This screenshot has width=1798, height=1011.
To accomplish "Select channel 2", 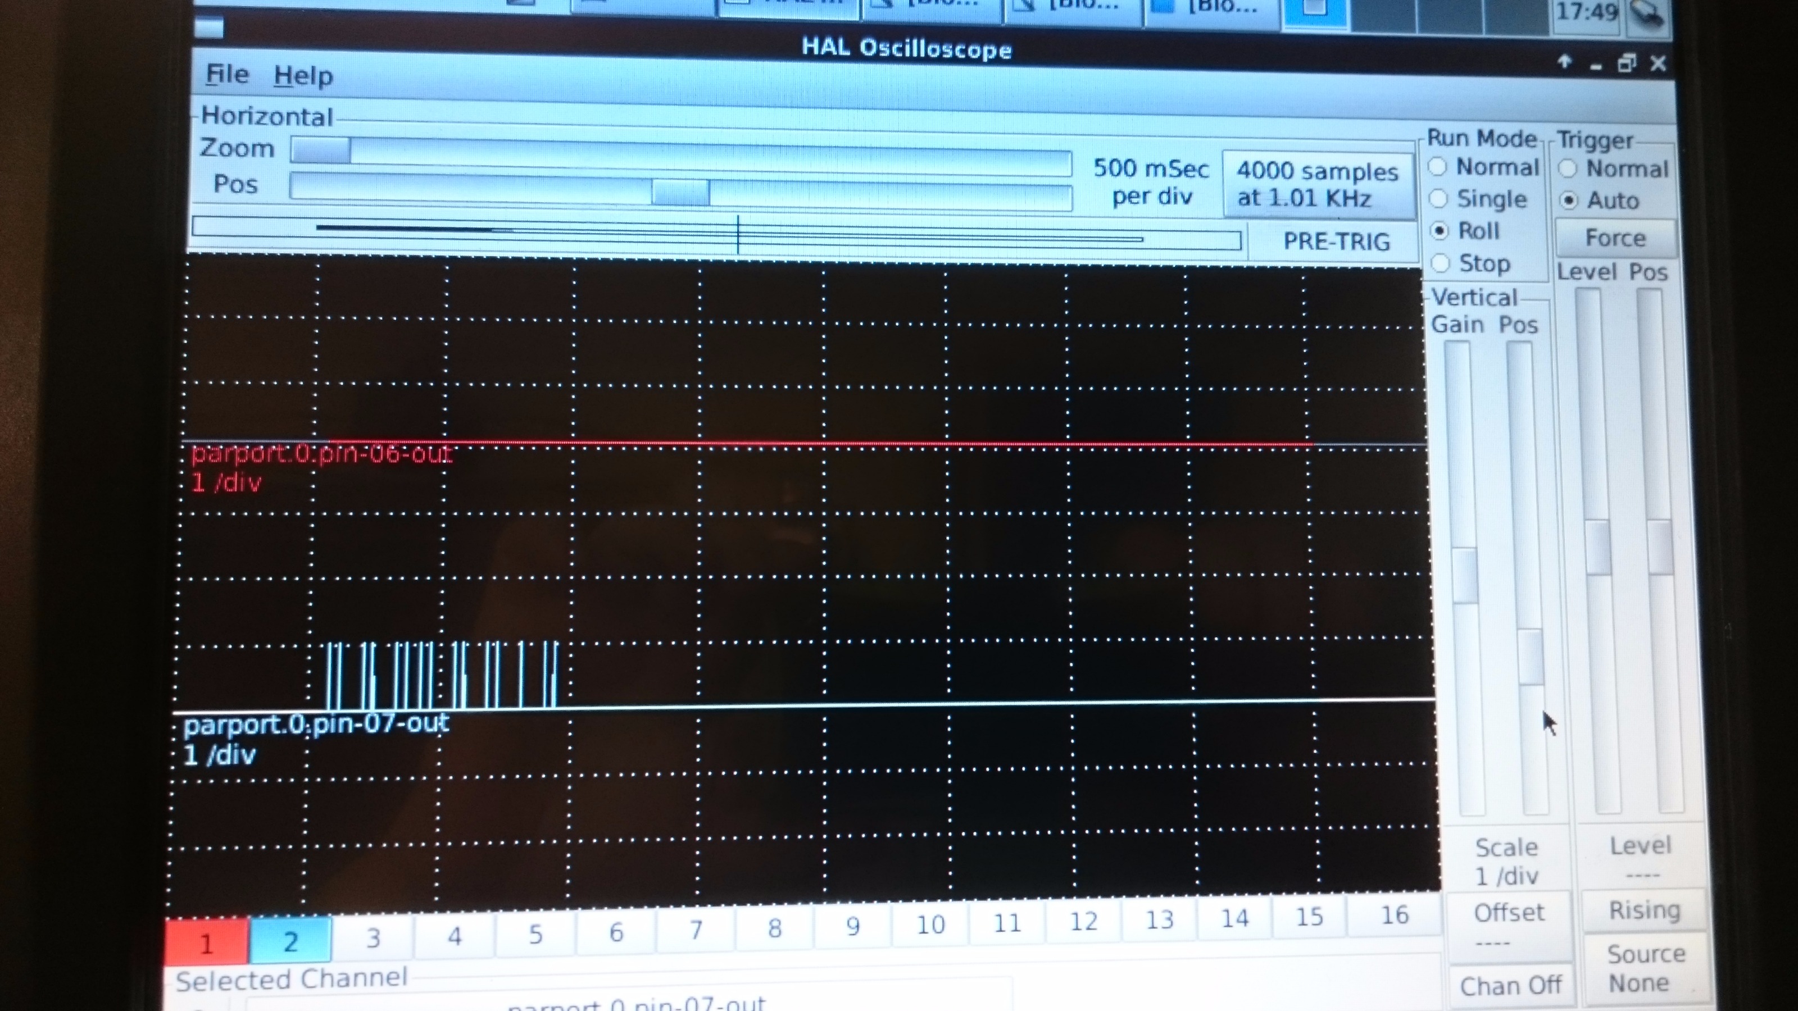I will click(290, 941).
